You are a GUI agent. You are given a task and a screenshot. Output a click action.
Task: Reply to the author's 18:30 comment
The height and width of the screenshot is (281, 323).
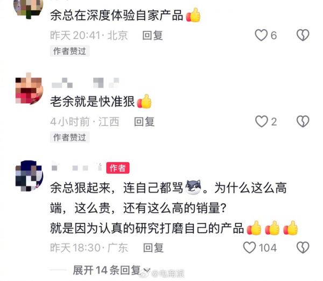[153, 248]
